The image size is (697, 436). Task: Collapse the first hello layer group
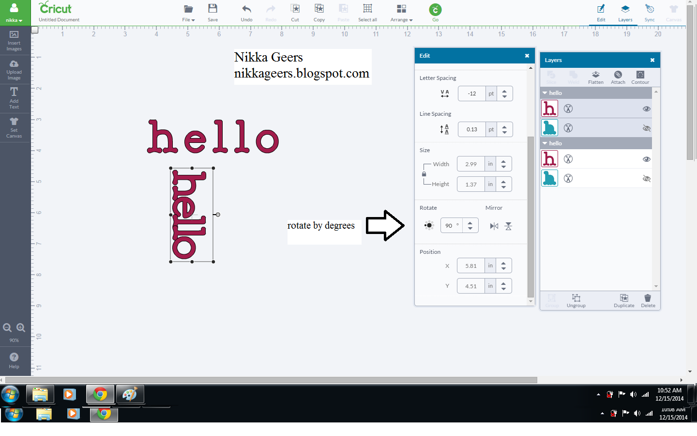click(544, 93)
